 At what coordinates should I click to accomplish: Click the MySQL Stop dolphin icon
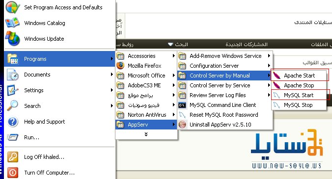click(277, 105)
